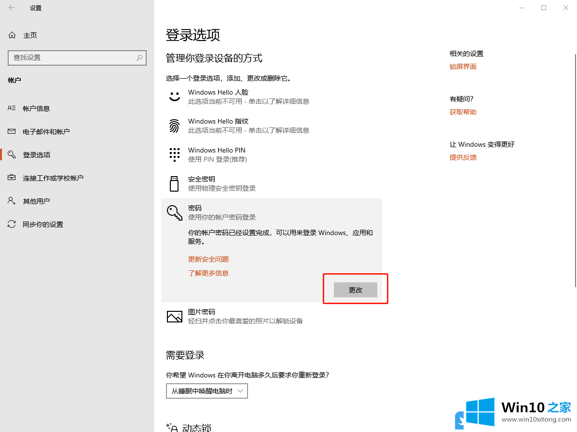Open the 从睡眠中唤醒电脑时 dropdown
This screenshot has height=432, width=577.
207,391
